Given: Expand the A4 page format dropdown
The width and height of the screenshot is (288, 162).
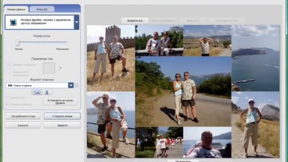Looking at the screenshot, I should tap(71, 85).
